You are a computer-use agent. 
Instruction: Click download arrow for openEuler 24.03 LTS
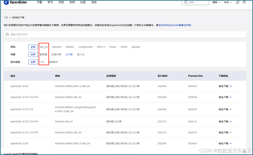(x=230, y=109)
